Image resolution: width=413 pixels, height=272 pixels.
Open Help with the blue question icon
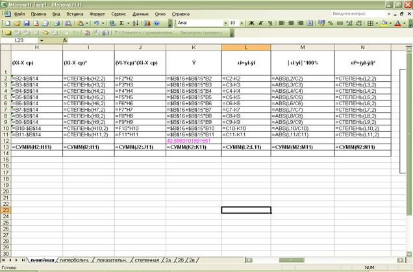[x=156, y=23]
